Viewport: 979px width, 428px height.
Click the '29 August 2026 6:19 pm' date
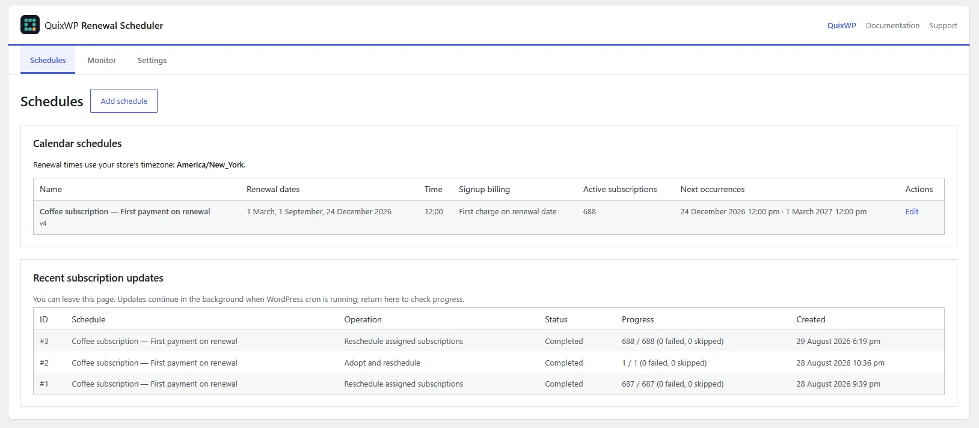838,341
